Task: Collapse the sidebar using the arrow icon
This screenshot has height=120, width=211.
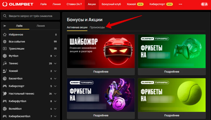Action: [5, 26]
